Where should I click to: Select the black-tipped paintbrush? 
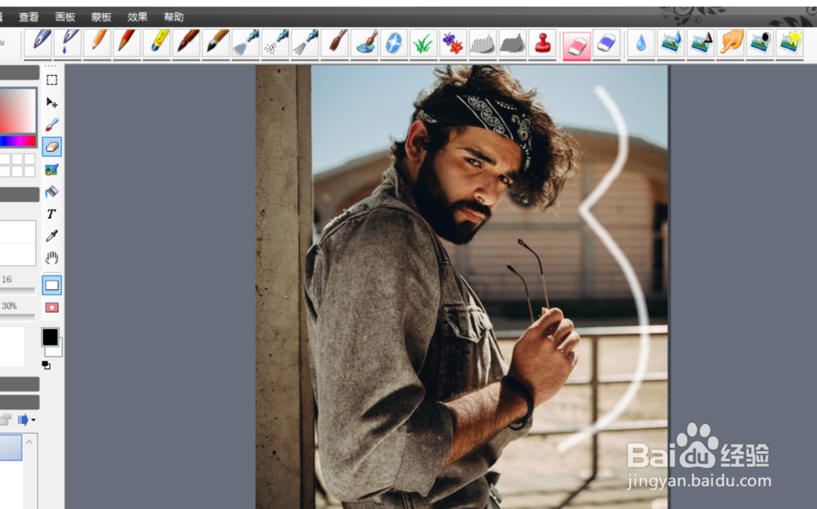tap(216, 44)
